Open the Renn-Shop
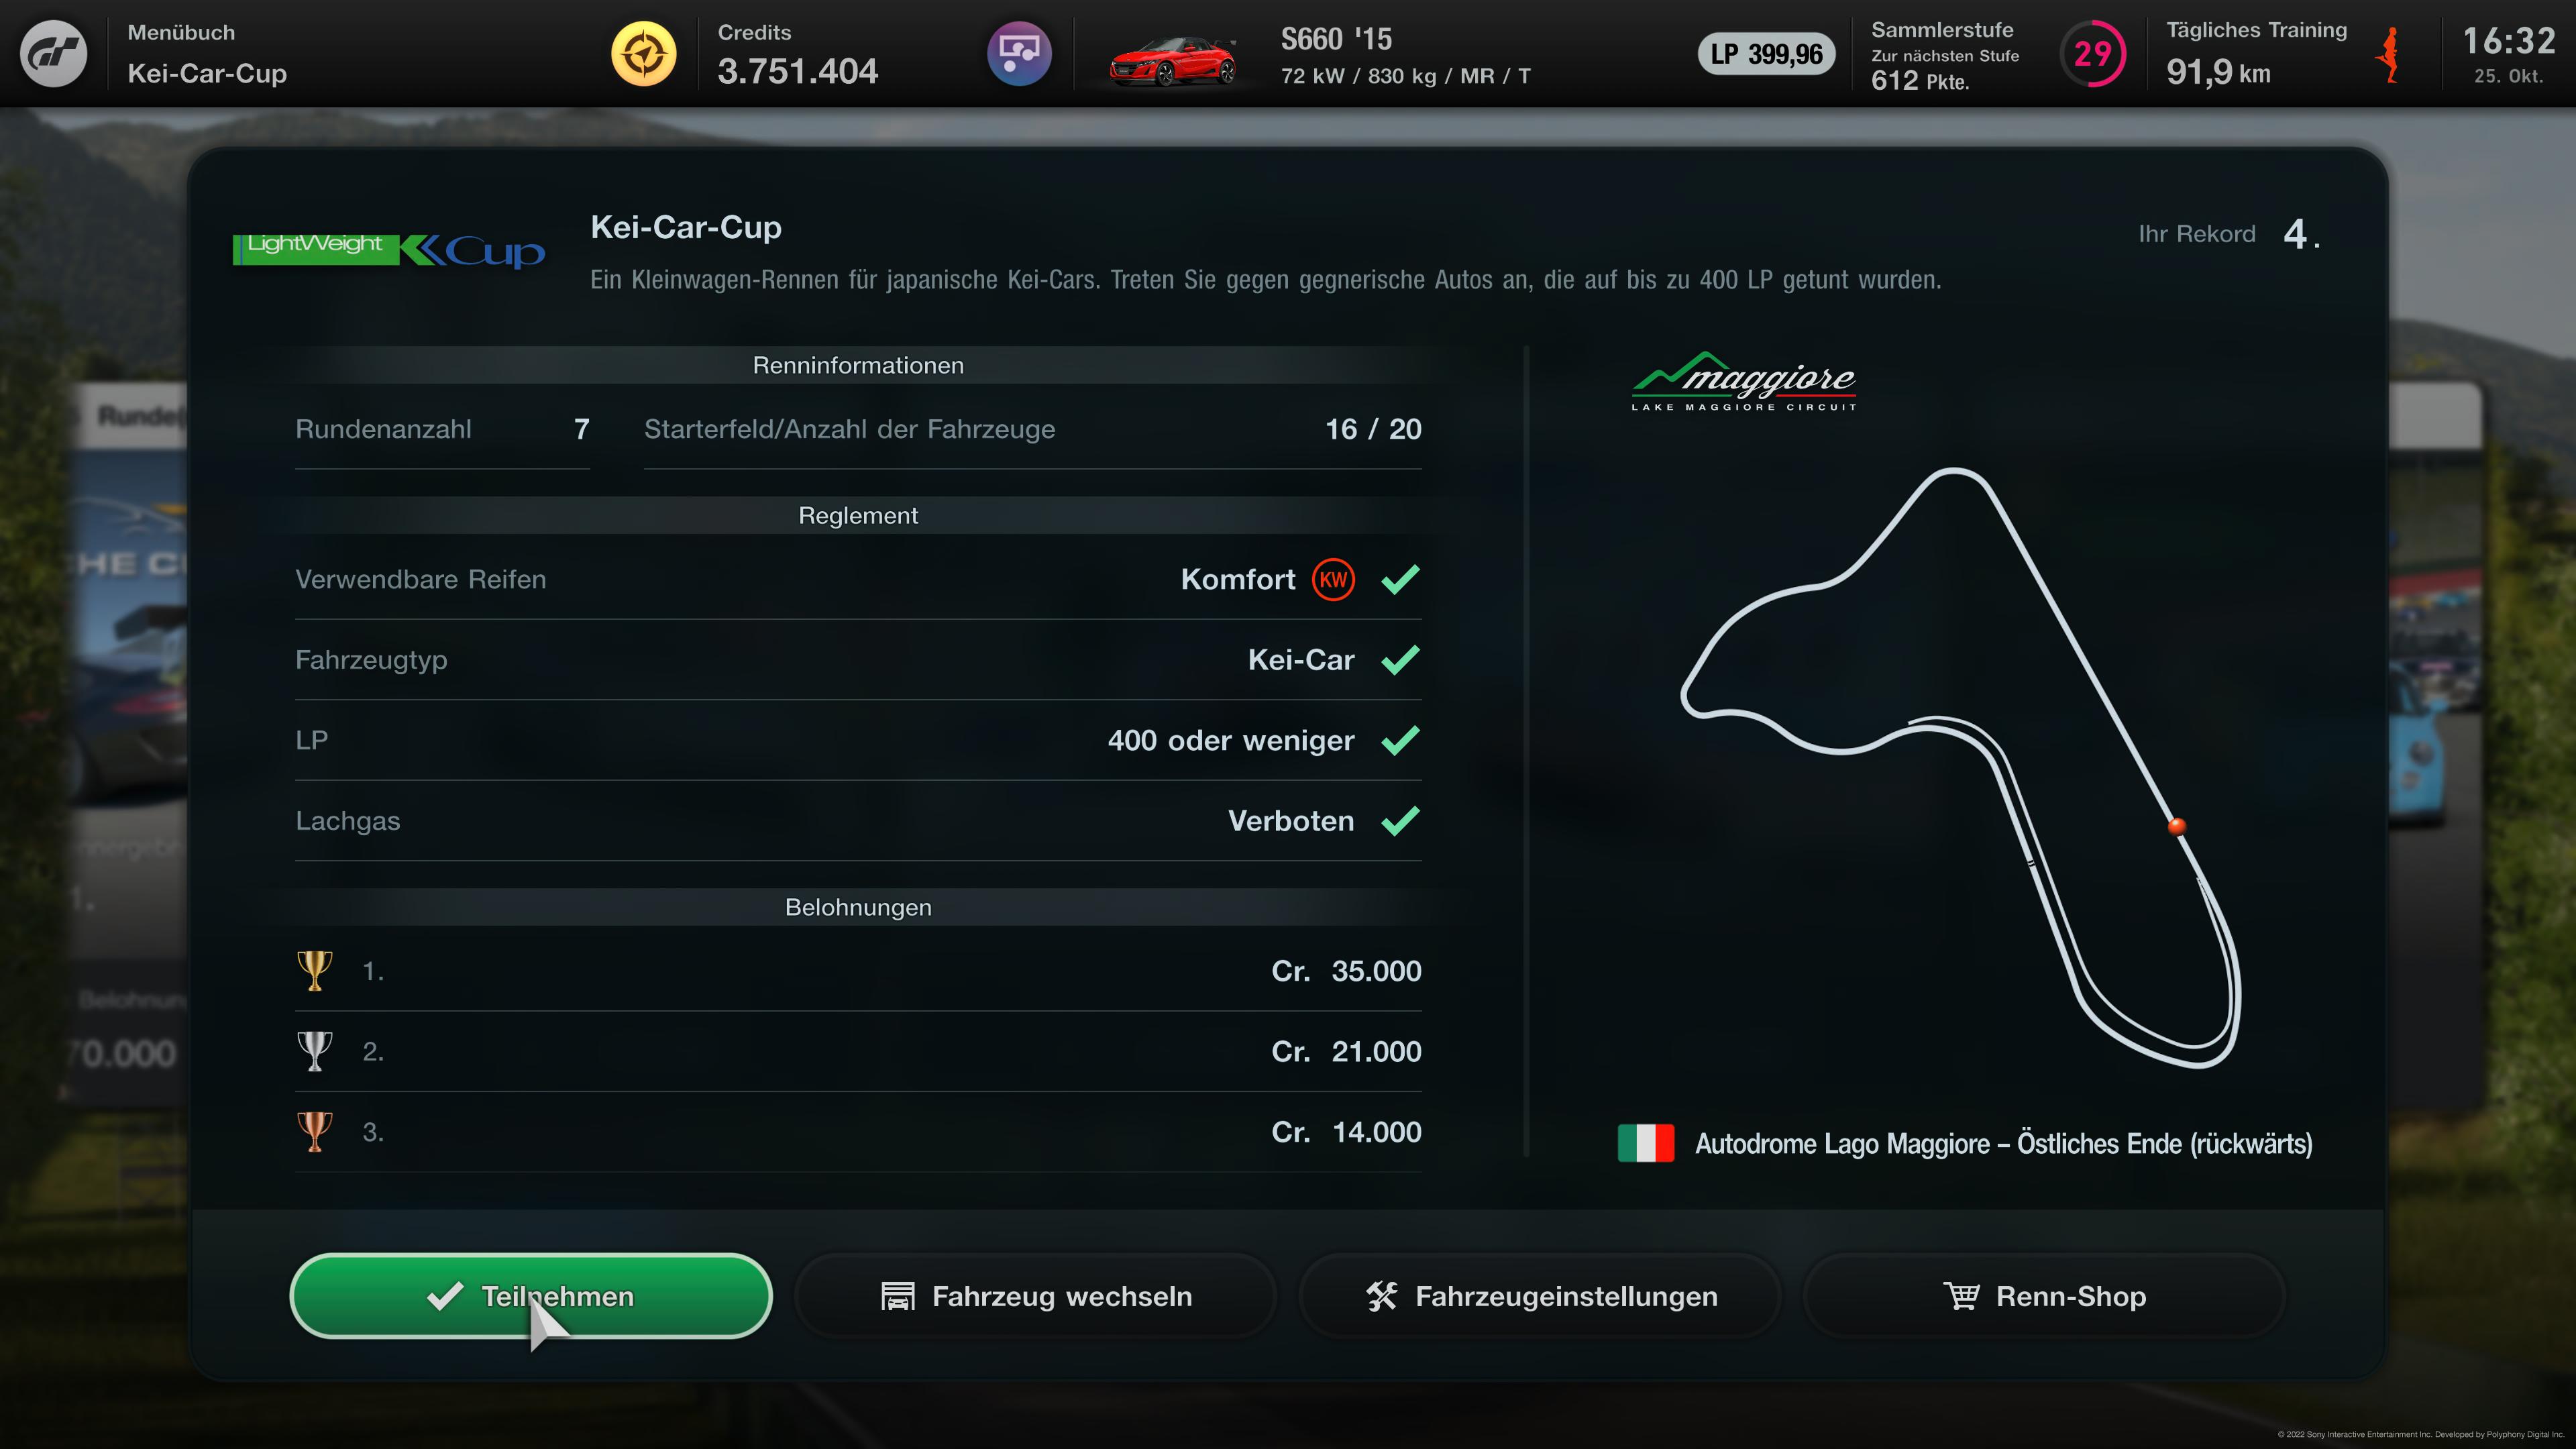 point(2044,1296)
